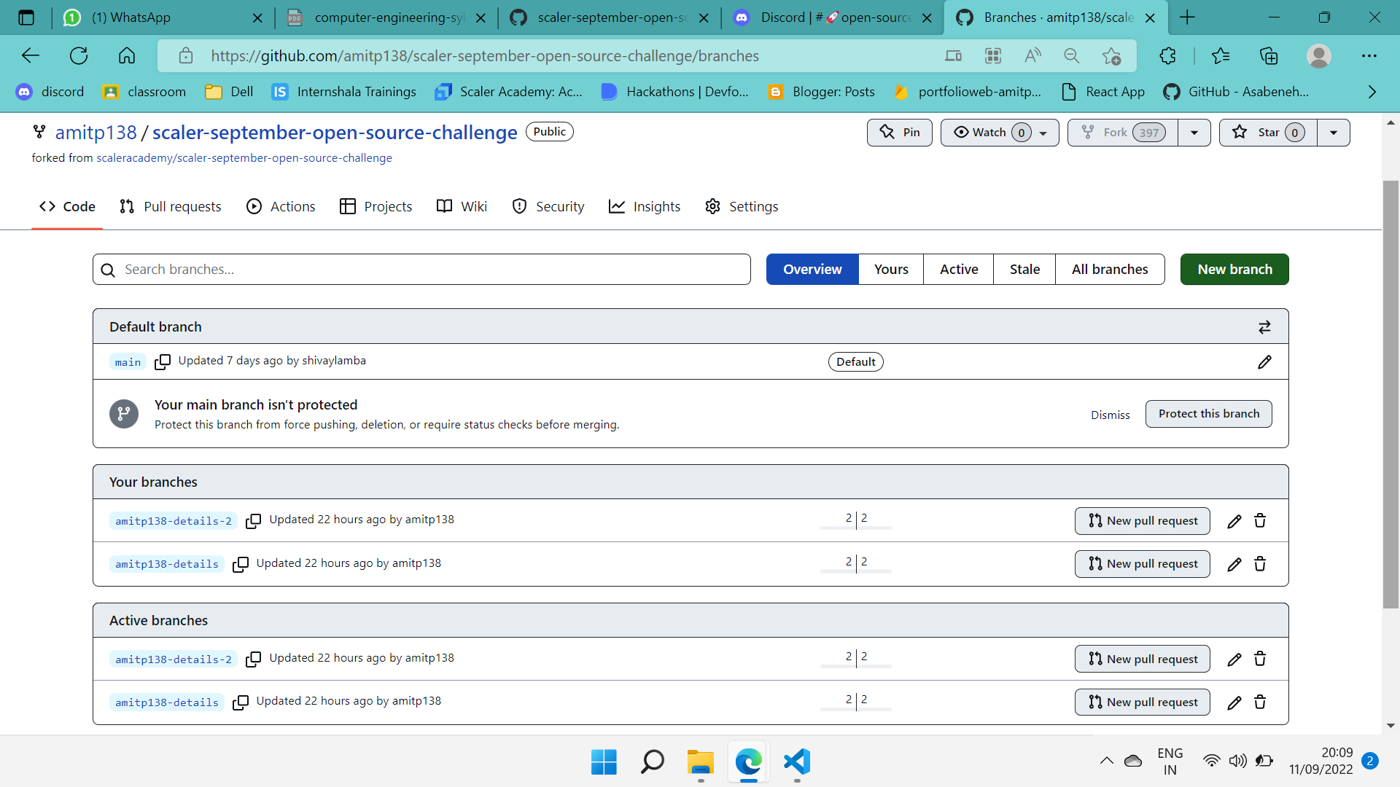Open the Insights tab
This screenshot has width=1400, height=787.
pyautogui.click(x=645, y=206)
